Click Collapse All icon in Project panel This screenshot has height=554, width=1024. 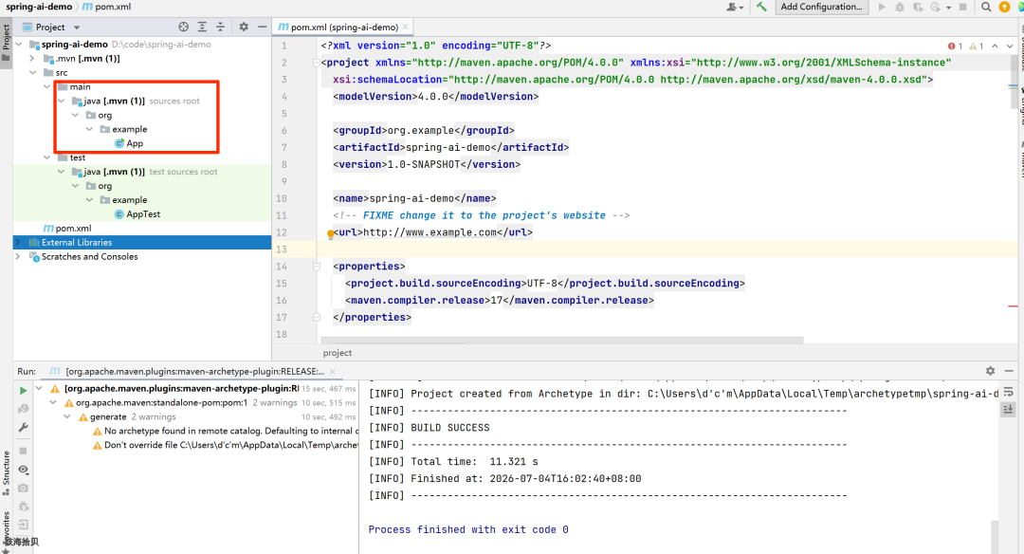tap(220, 27)
